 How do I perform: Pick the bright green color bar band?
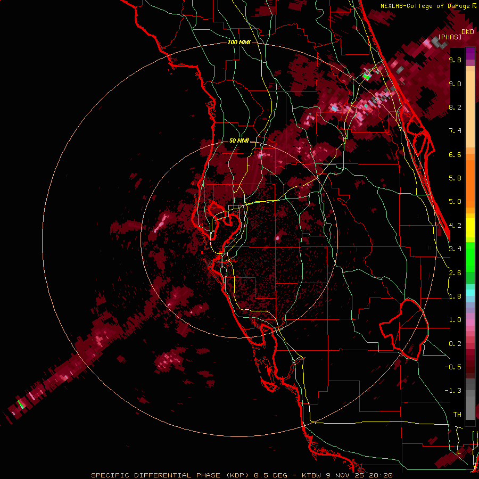pyautogui.click(x=470, y=257)
